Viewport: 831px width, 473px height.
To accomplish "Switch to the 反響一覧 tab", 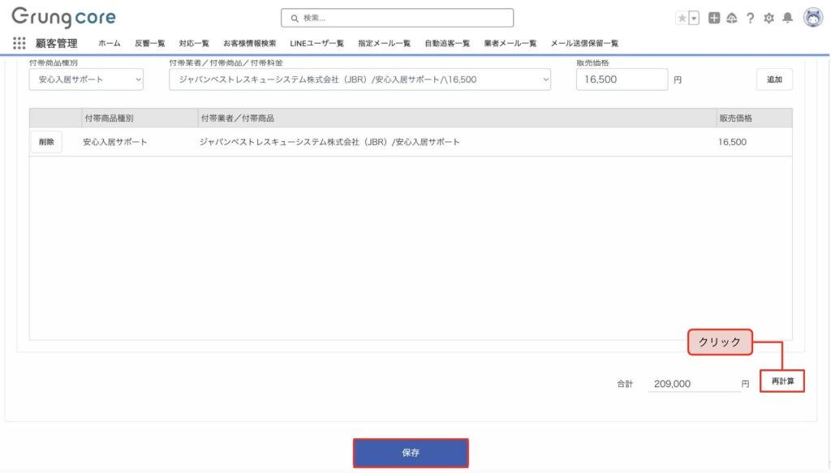I will click(x=149, y=43).
